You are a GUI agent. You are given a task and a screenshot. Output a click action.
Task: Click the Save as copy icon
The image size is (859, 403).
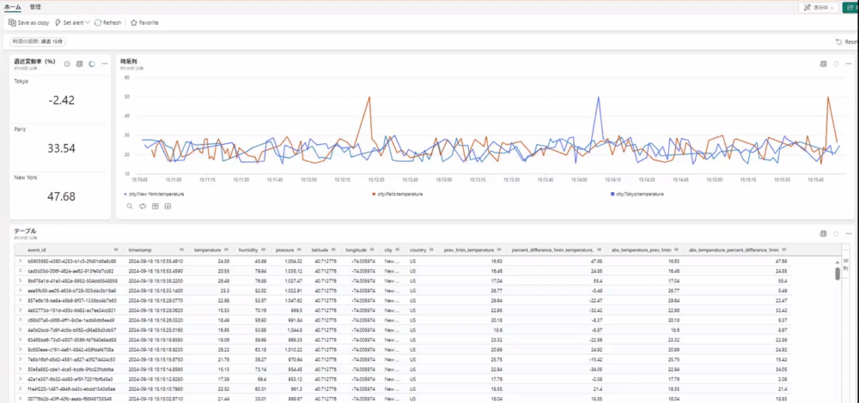point(12,23)
